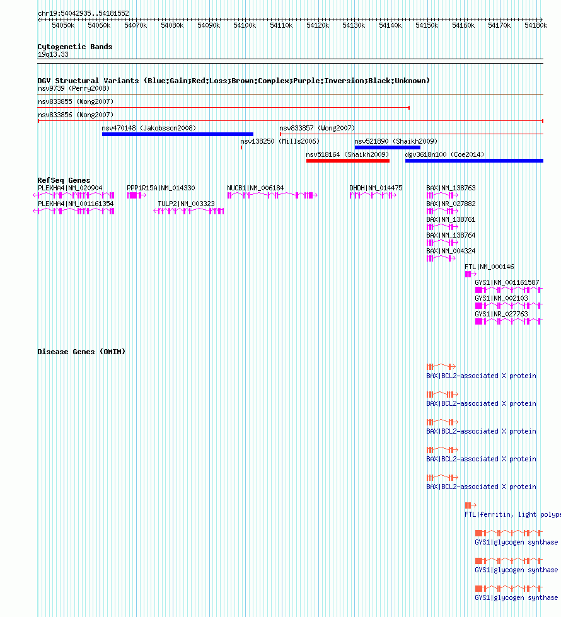Click the TULP2|NM_003323 gene label
Screen dimensions: 561x617
click(x=186, y=204)
